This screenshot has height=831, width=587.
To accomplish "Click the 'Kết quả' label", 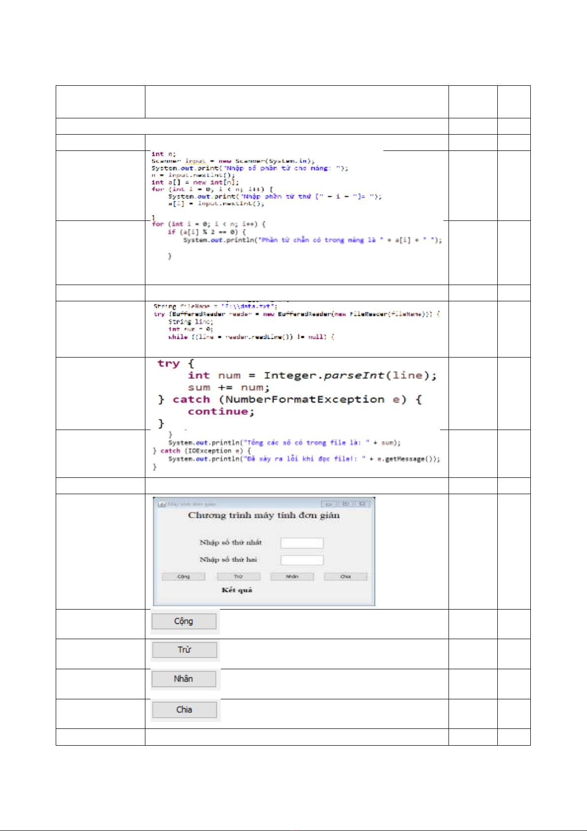I will coord(237,590).
